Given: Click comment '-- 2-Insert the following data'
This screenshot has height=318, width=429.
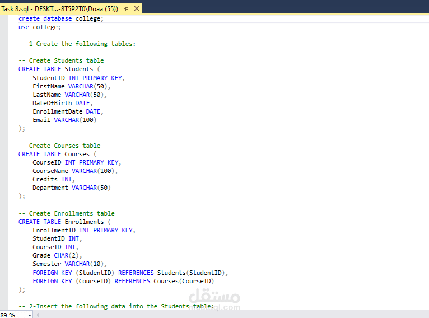Looking at the screenshot, I should pos(116,306).
